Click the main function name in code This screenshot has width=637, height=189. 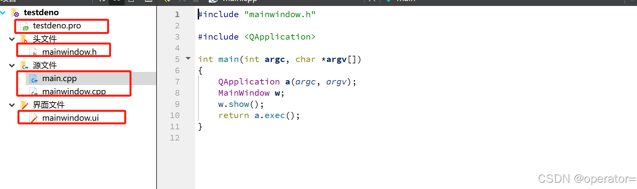228,59
